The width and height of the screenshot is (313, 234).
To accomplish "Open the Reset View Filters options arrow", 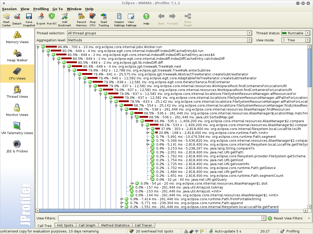I will point(309,218).
